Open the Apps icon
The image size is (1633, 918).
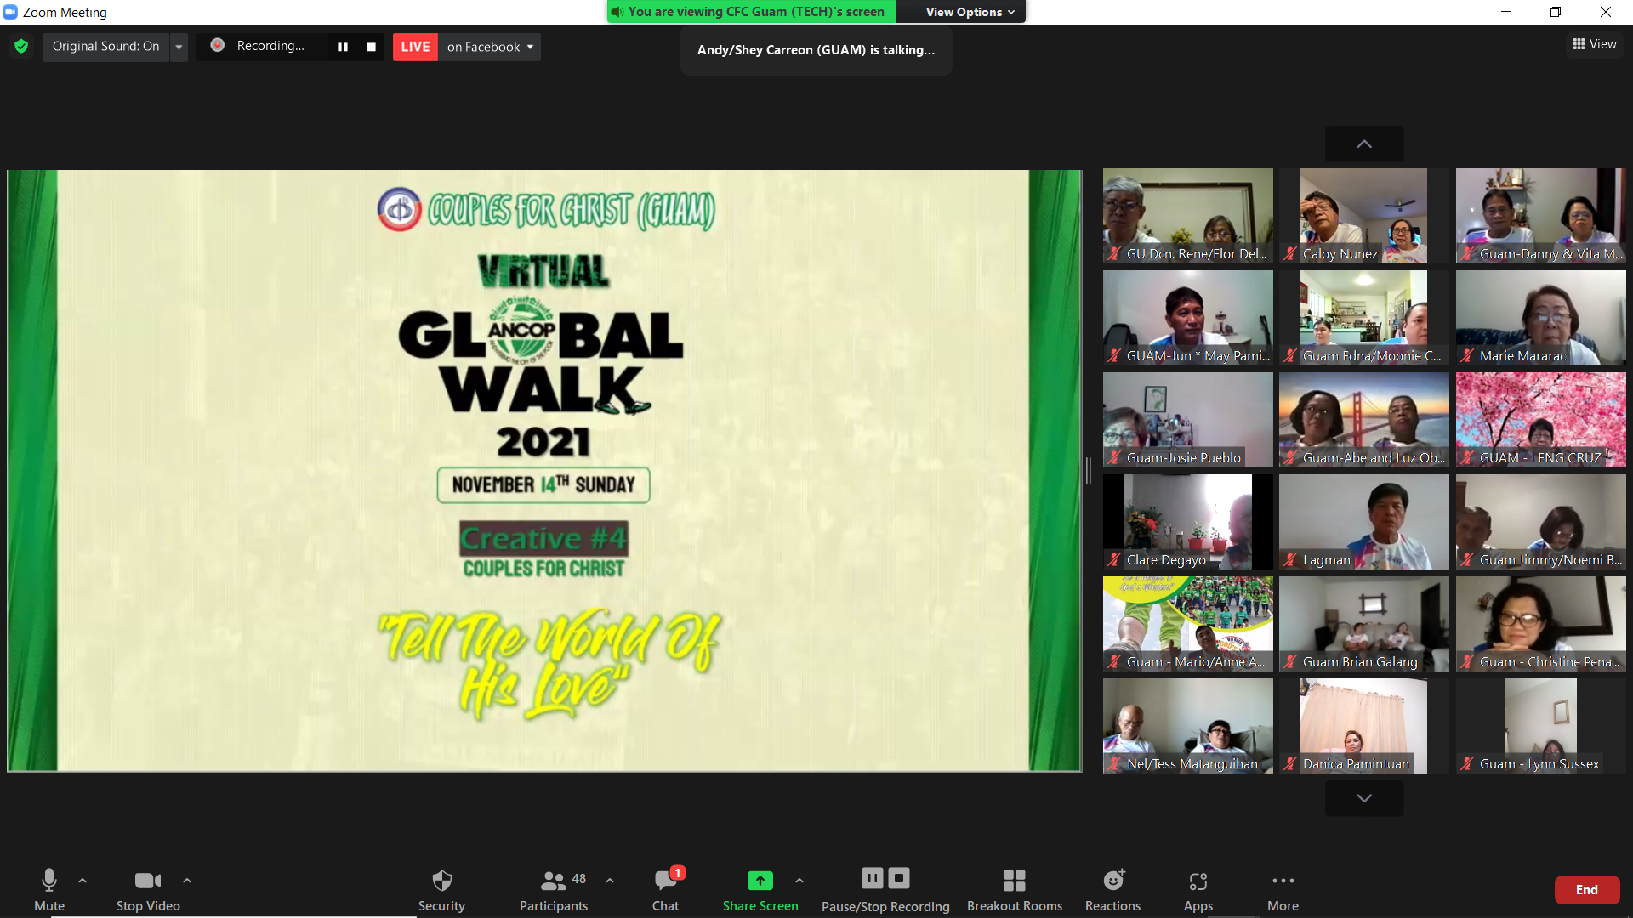[x=1198, y=881]
